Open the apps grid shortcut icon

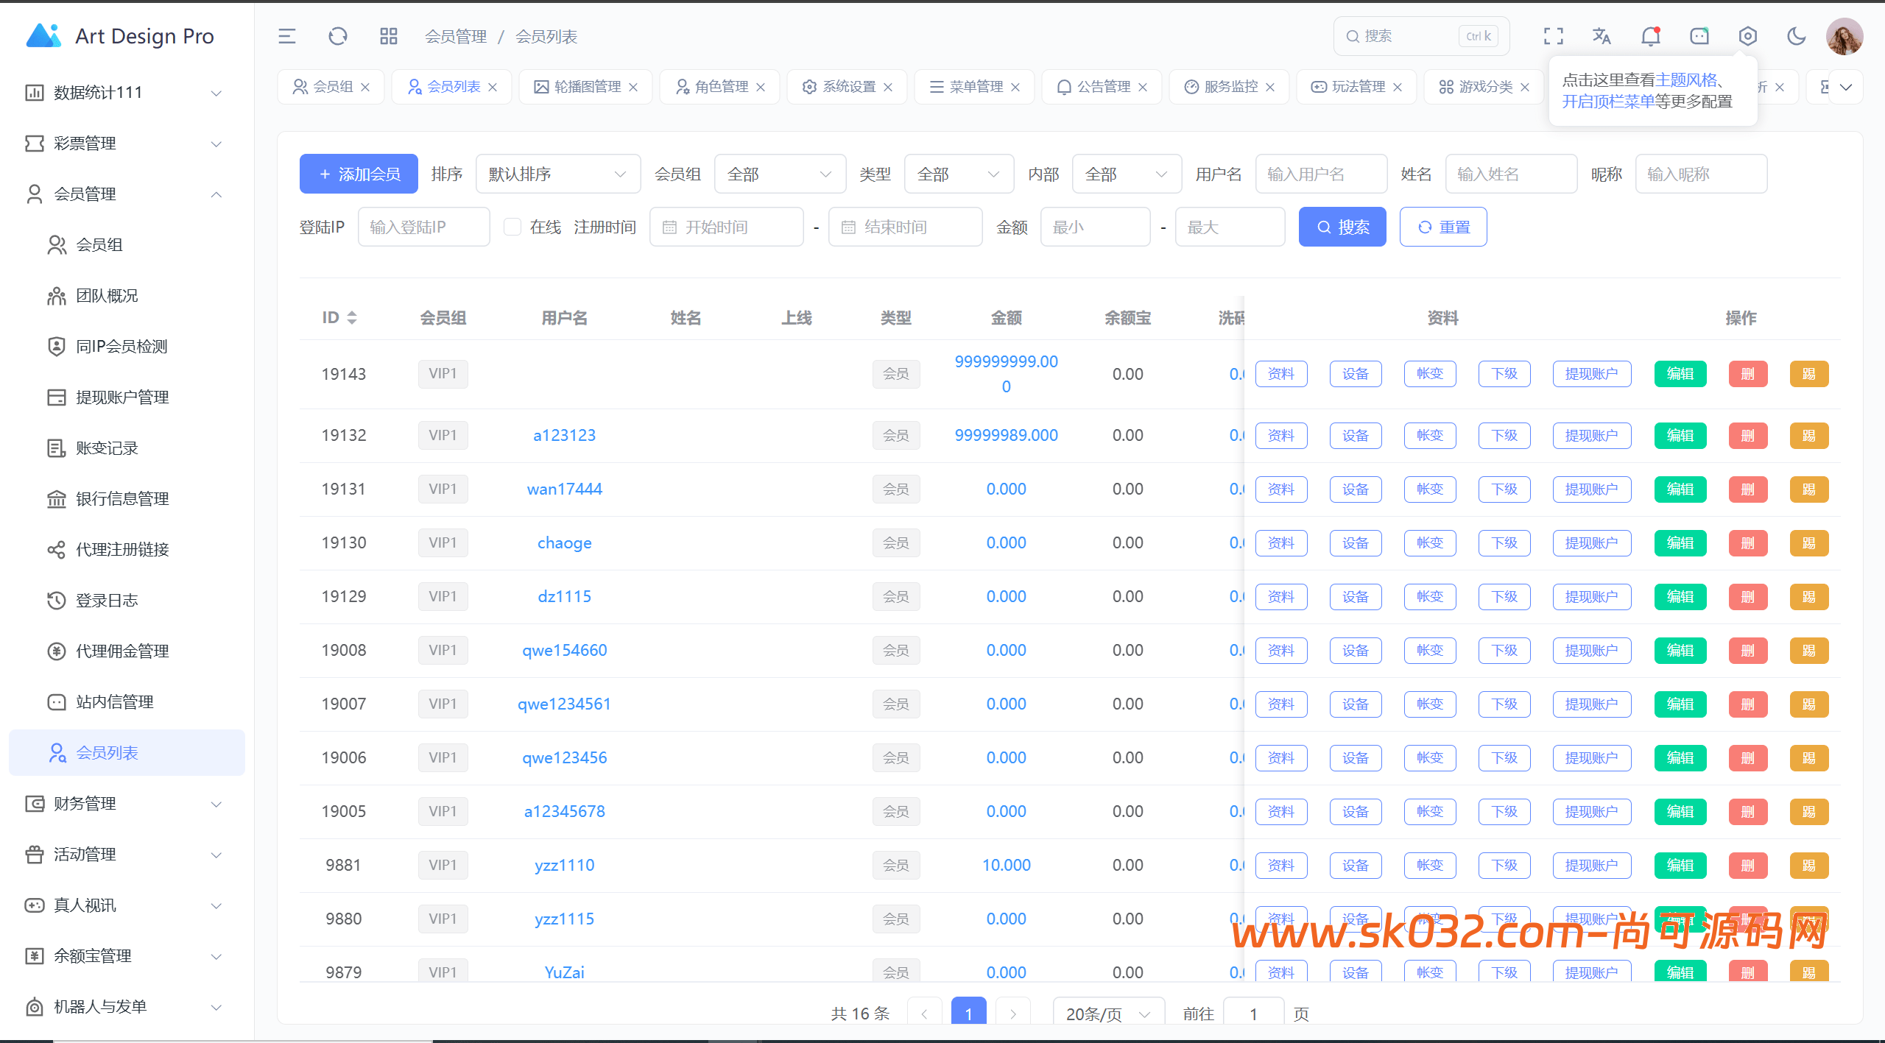(389, 35)
